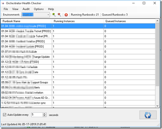Increase the auto-update seconds spinner
Screen dimensions: 162x129
coord(44,114)
